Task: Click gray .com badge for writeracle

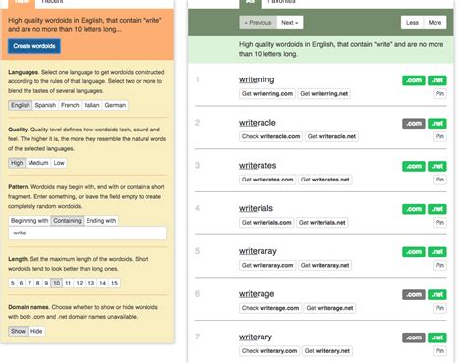Action: tap(414, 124)
